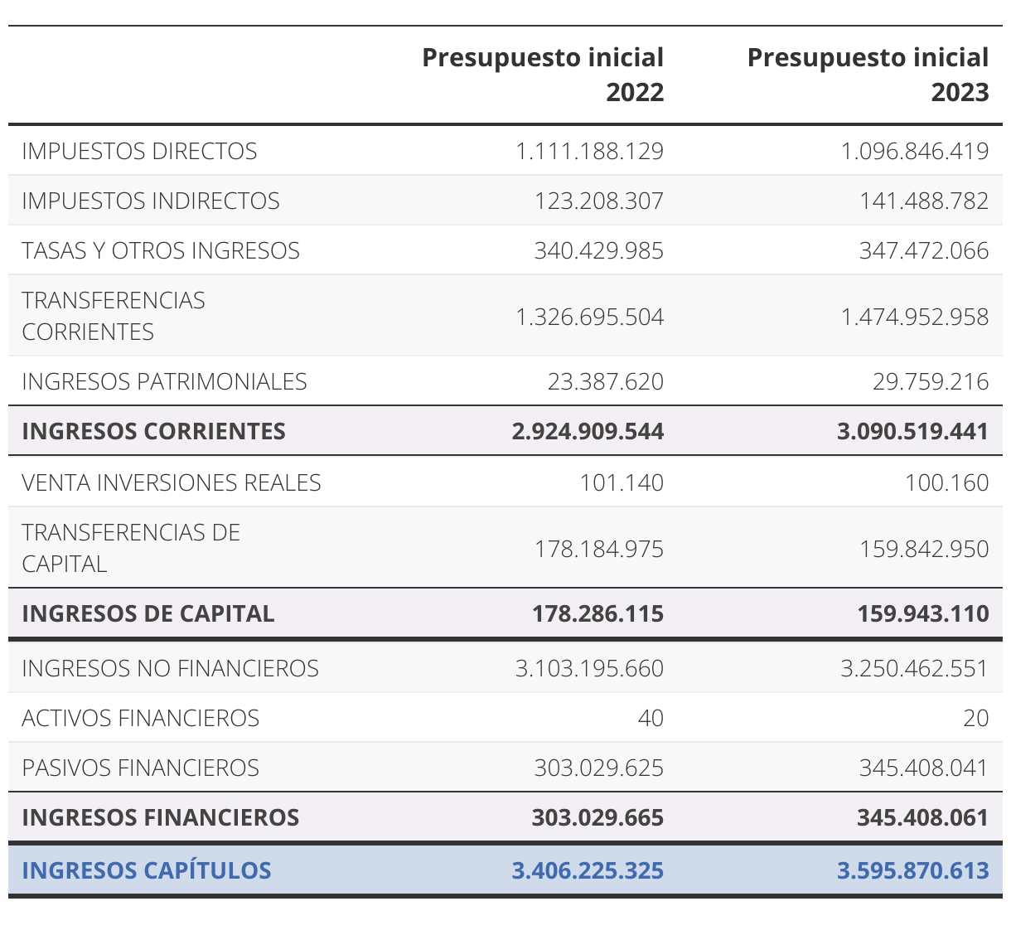The image size is (1011, 940).
Task: Click the Presupuesto inicial 2023 column header
Action: (868, 75)
